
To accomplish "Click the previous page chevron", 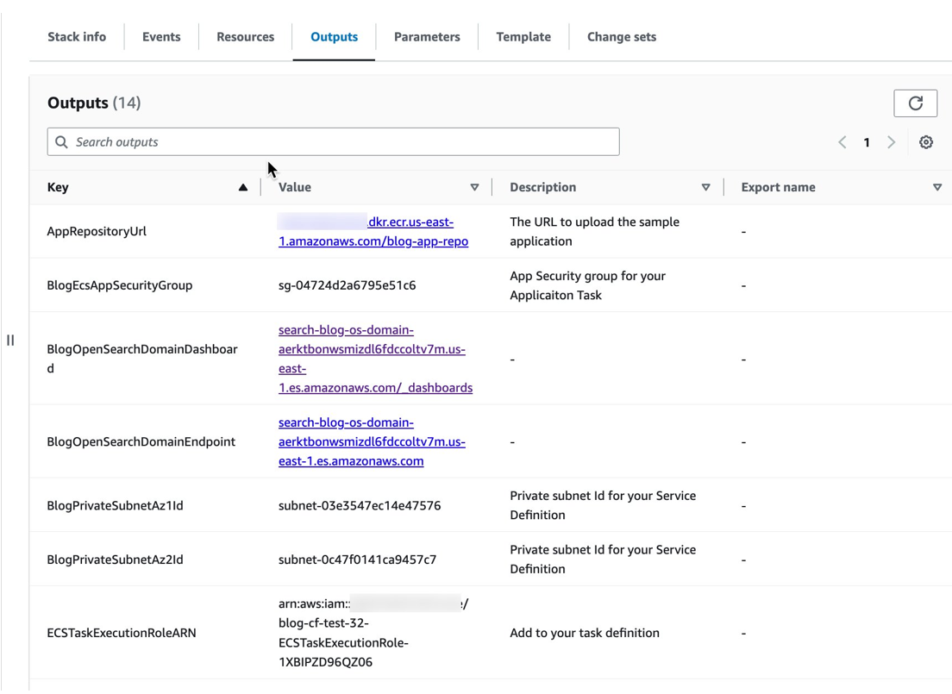I will tap(842, 141).
